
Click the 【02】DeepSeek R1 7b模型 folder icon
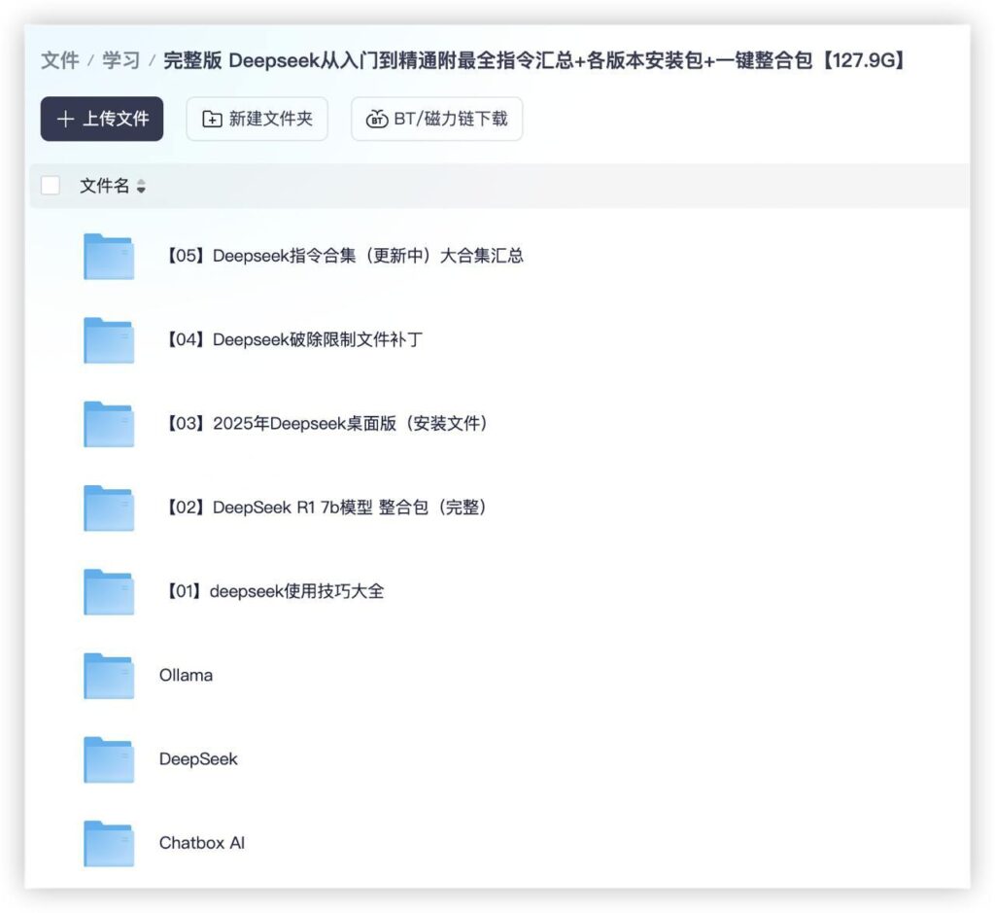109,507
